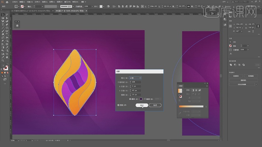Open the Window menu
The width and height of the screenshot is (262, 147).
point(67,2)
